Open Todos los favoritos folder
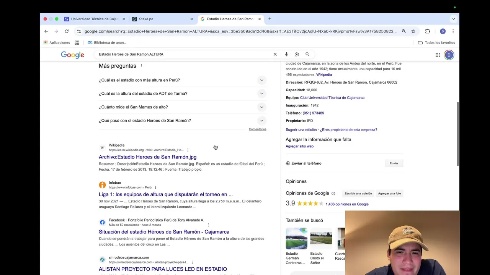490x275 pixels. click(x=436, y=42)
